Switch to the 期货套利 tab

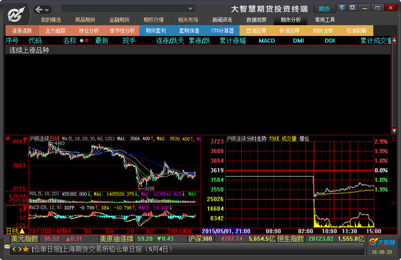[156, 31]
